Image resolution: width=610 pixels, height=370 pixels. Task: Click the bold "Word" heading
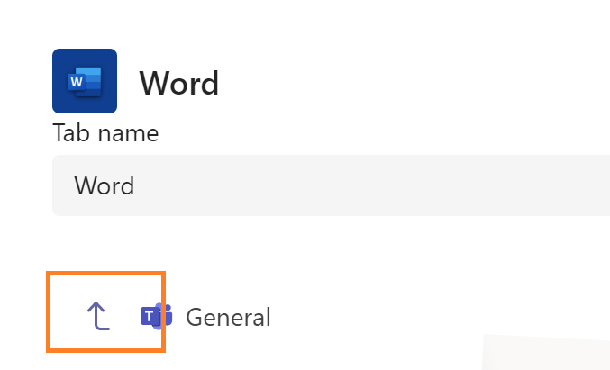(178, 83)
